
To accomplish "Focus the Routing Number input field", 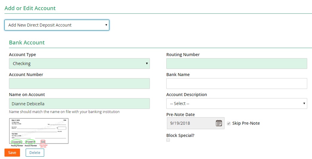I will 236,64.
